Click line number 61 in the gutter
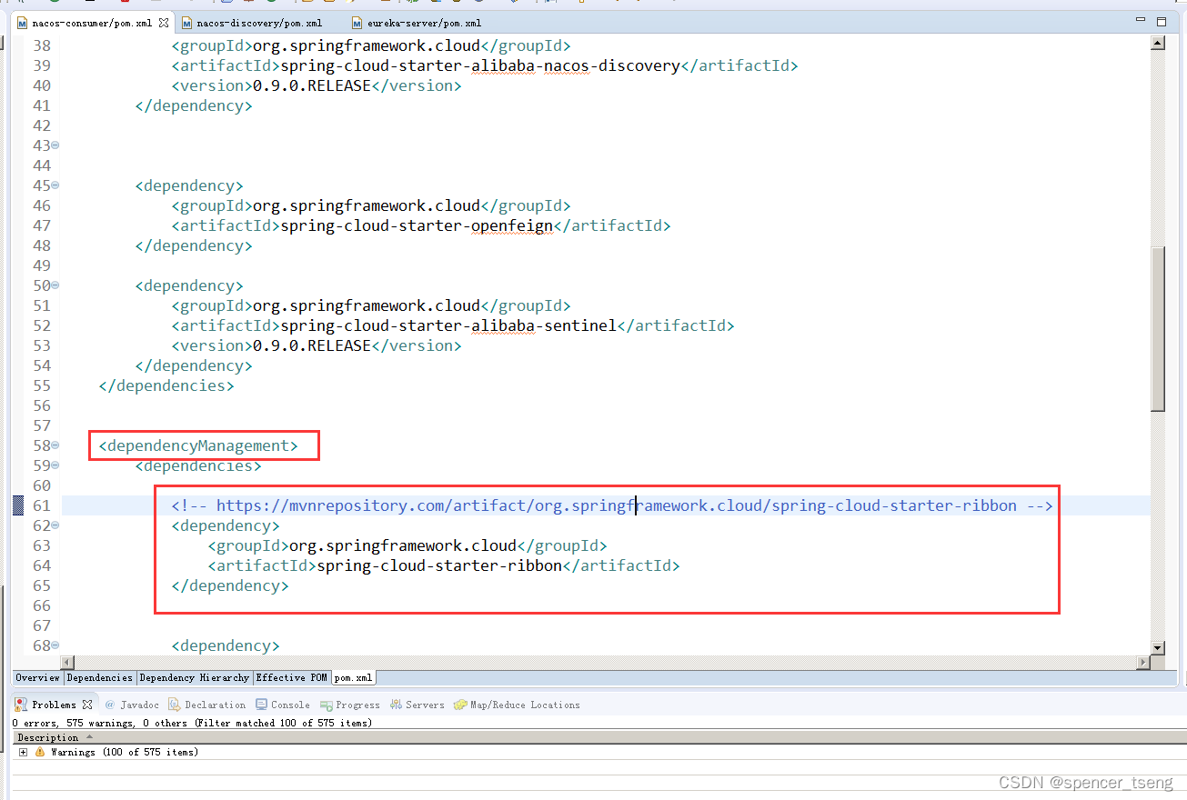 tap(42, 505)
